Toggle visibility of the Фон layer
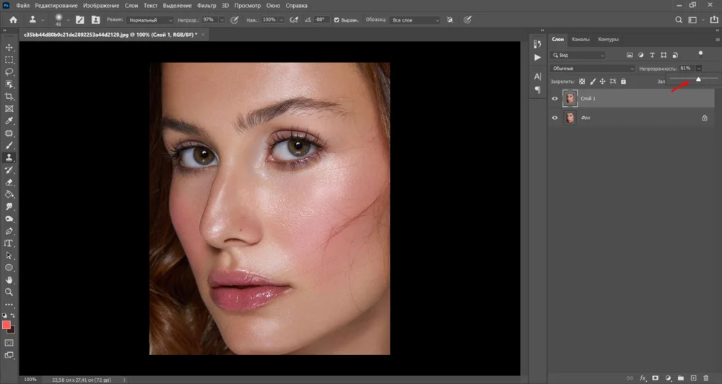The width and height of the screenshot is (722, 384). point(555,117)
